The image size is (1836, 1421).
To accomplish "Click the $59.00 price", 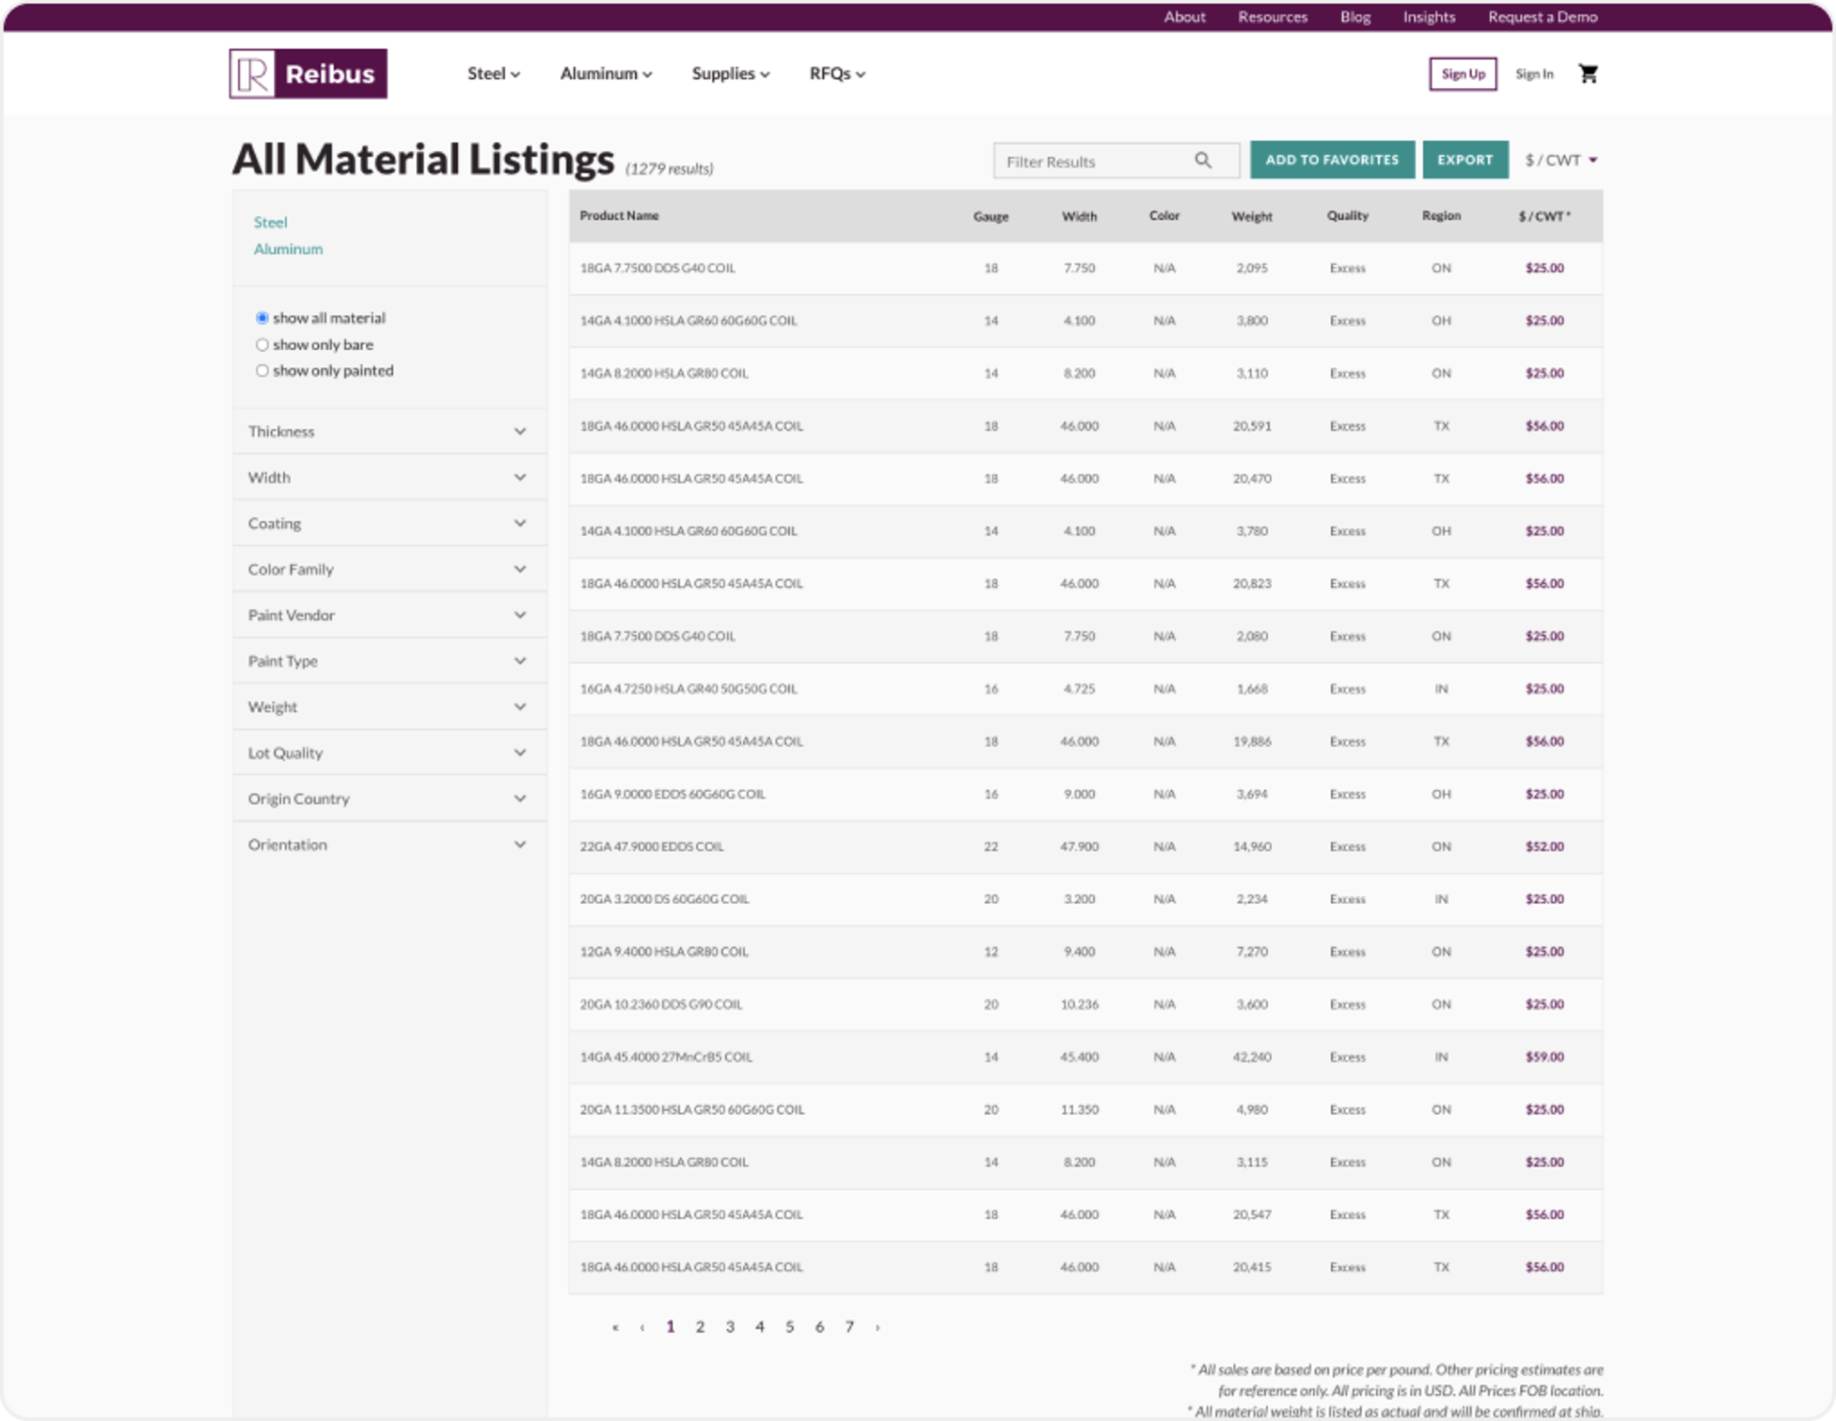I will [x=1544, y=1057].
